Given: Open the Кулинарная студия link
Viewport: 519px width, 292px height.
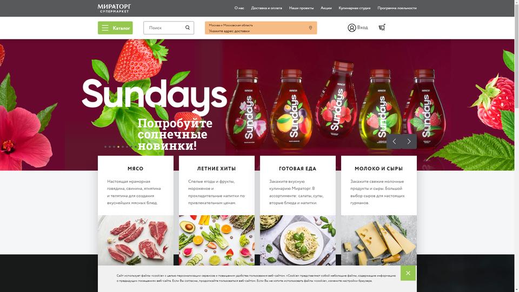Looking at the screenshot, I should click(x=355, y=8).
